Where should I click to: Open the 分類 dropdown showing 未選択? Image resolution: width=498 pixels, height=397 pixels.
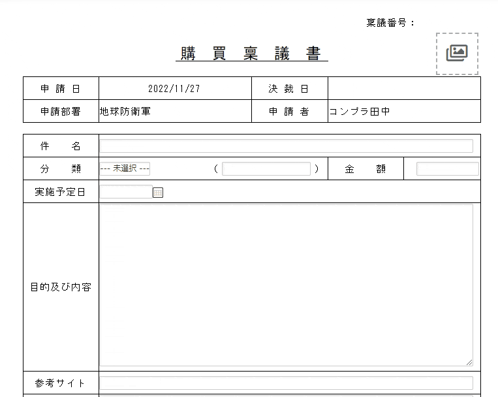[125, 168]
